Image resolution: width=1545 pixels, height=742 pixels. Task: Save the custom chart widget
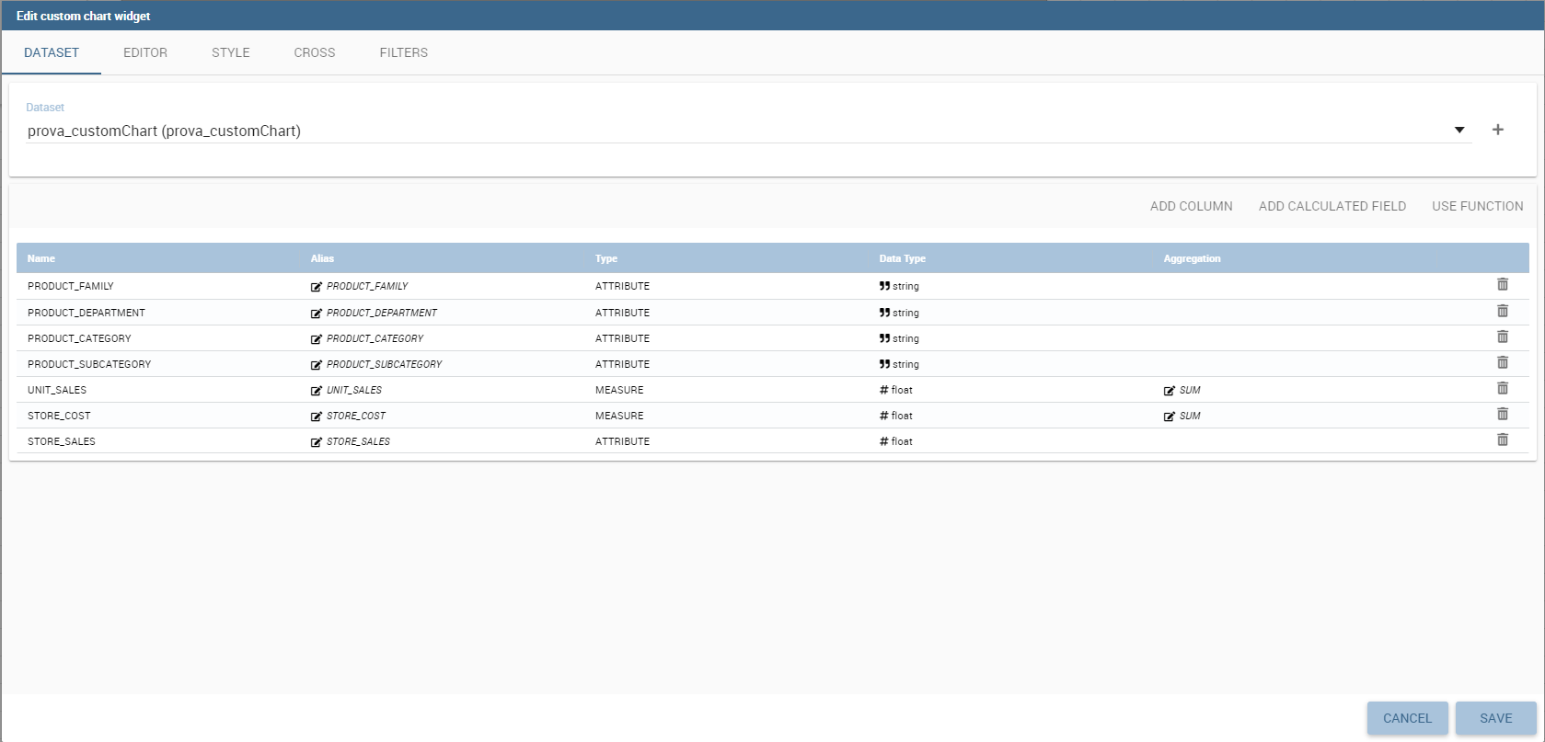click(1496, 718)
